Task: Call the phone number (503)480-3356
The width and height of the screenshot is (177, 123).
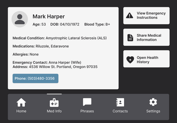Action: pos(35,78)
